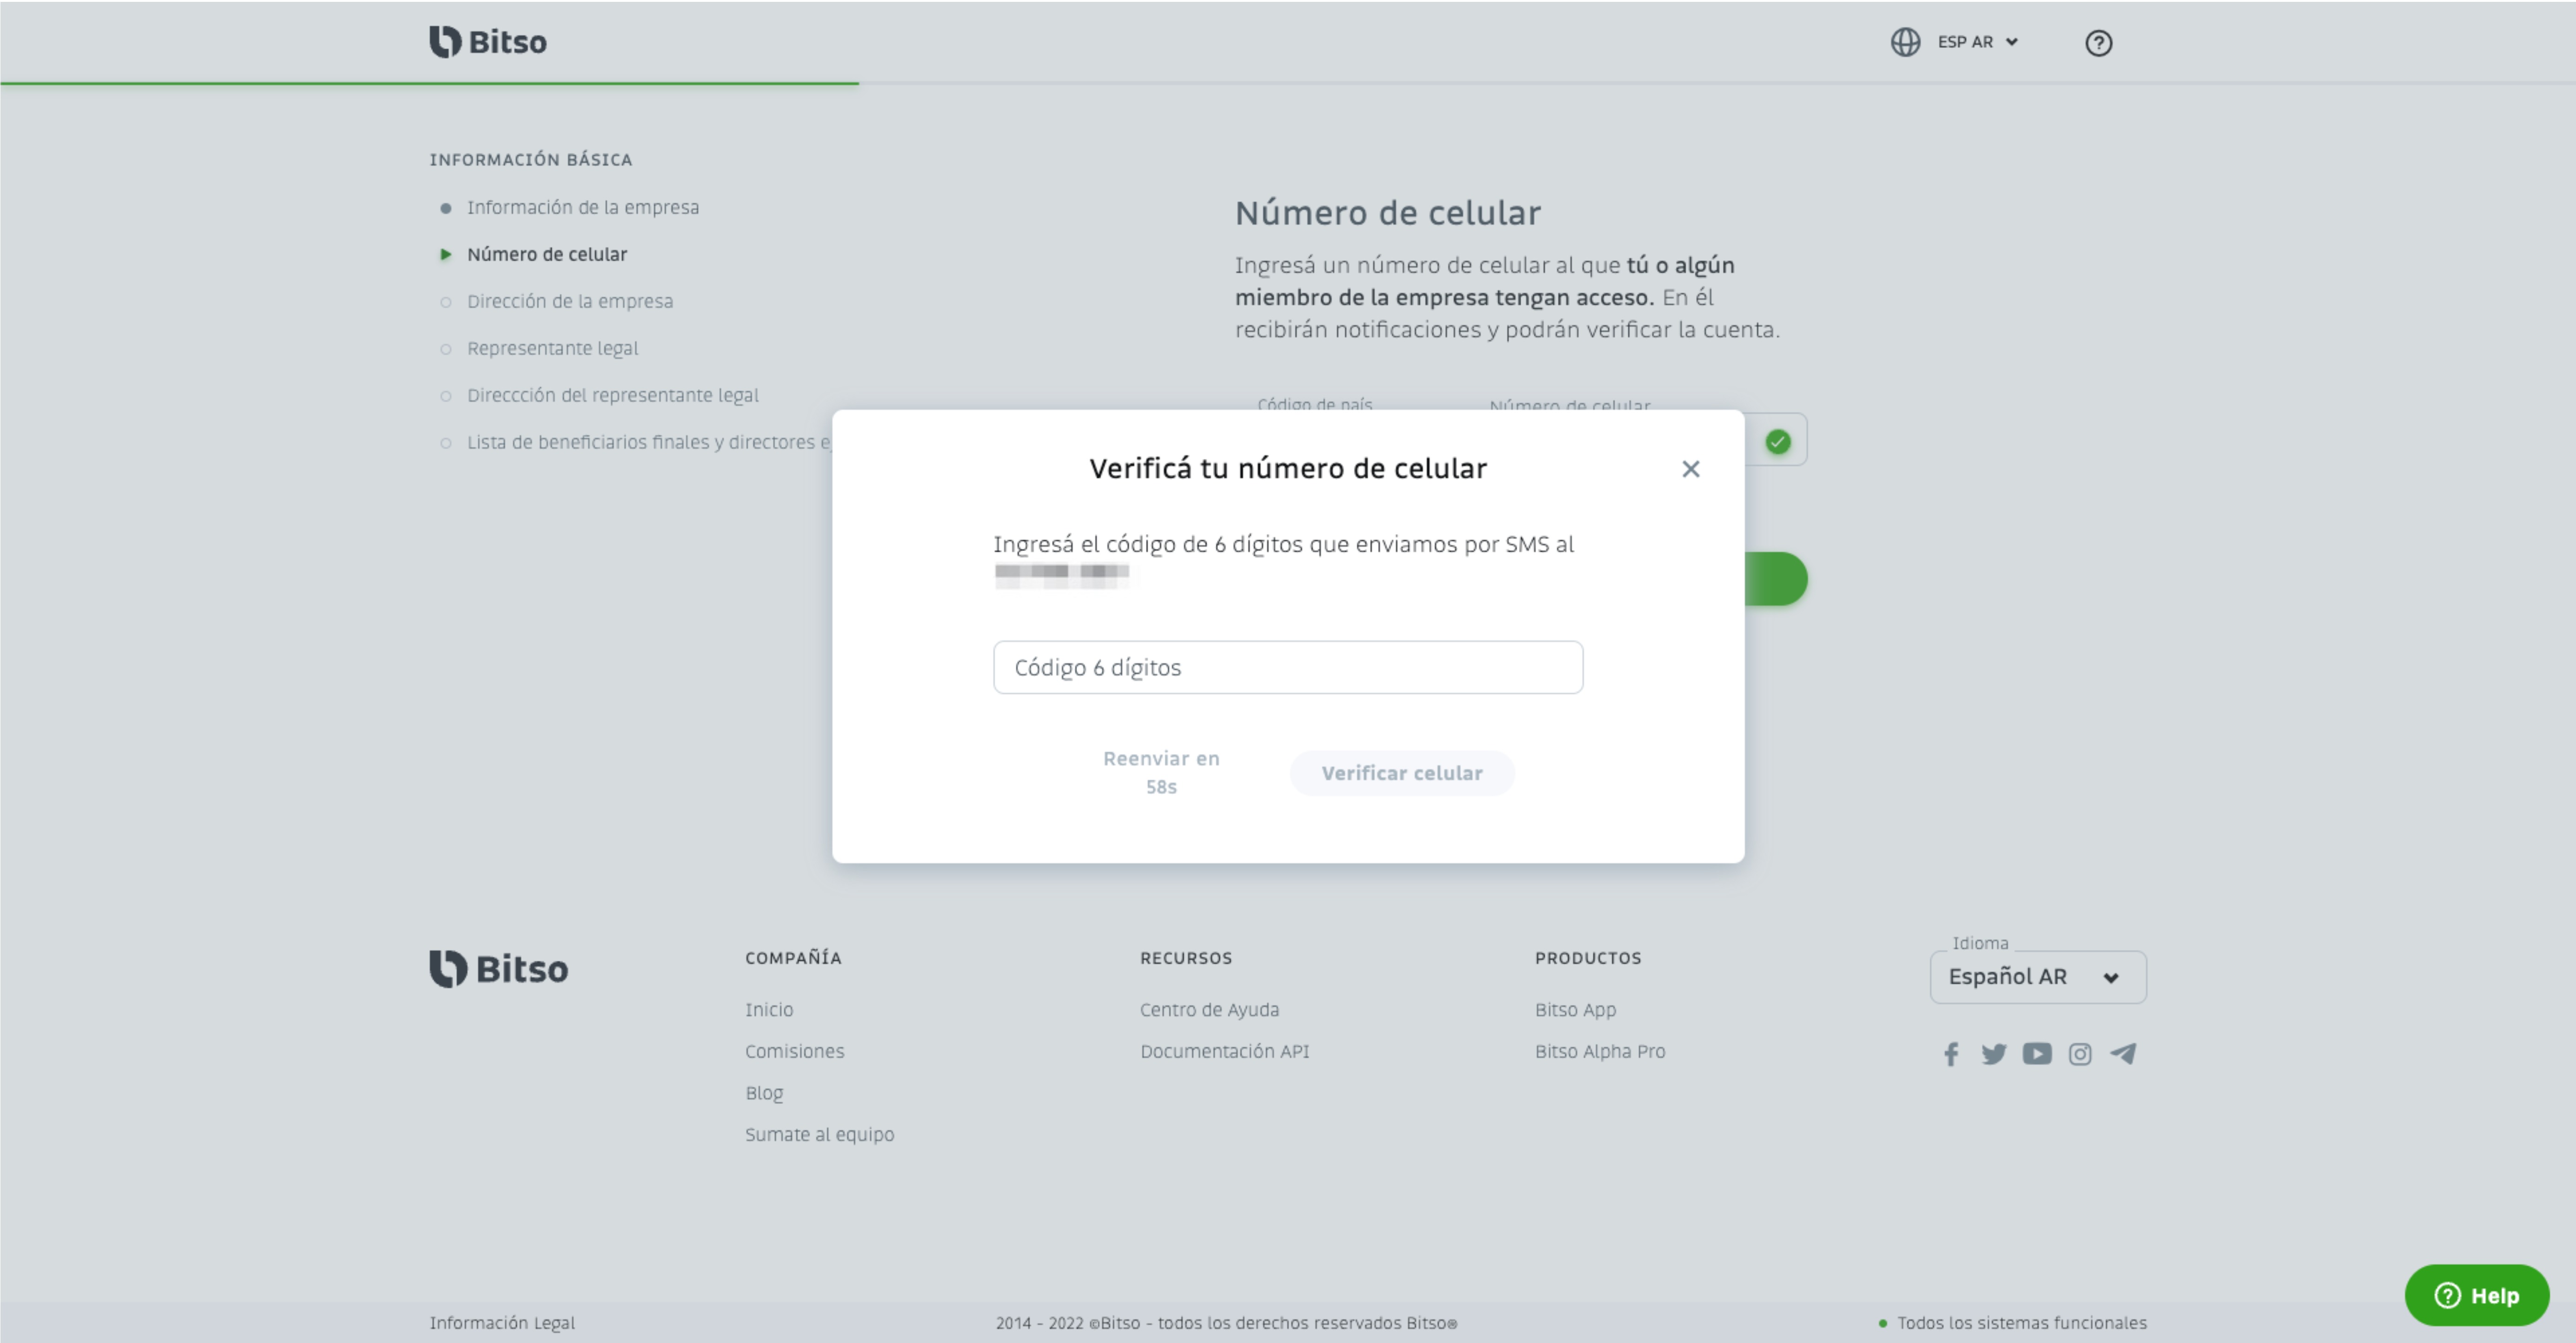Close the phone verification dialog
Image resolution: width=2576 pixels, height=1343 pixels.
(1690, 469)
